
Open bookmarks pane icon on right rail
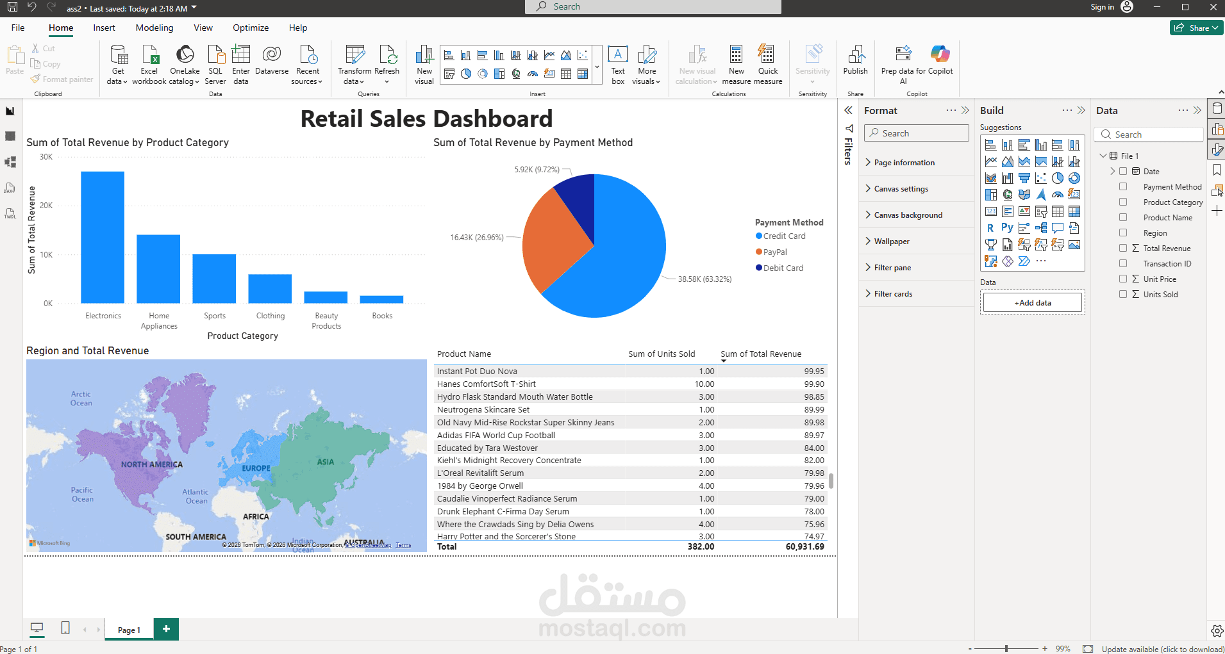tap(1217, 170)
